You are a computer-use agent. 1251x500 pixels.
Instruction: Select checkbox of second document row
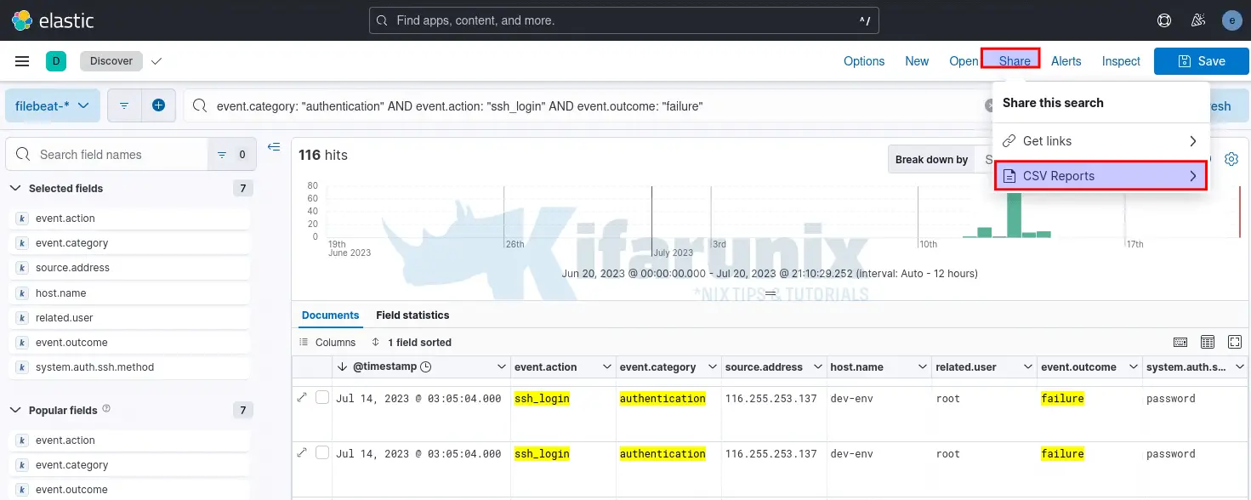(322, 452)
